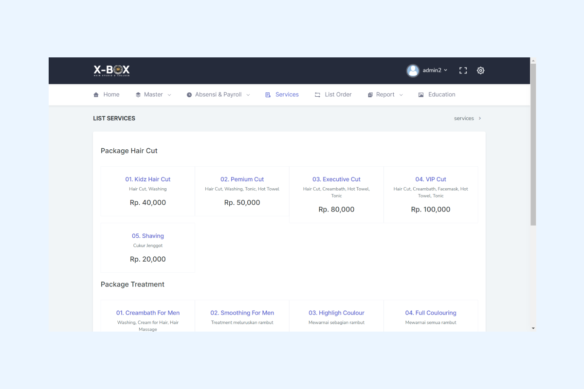This screenshot has width=584, height=389.
Task: Click the Rp. 80,000 price
Action: pyautogui.click(x=337, y=210)
